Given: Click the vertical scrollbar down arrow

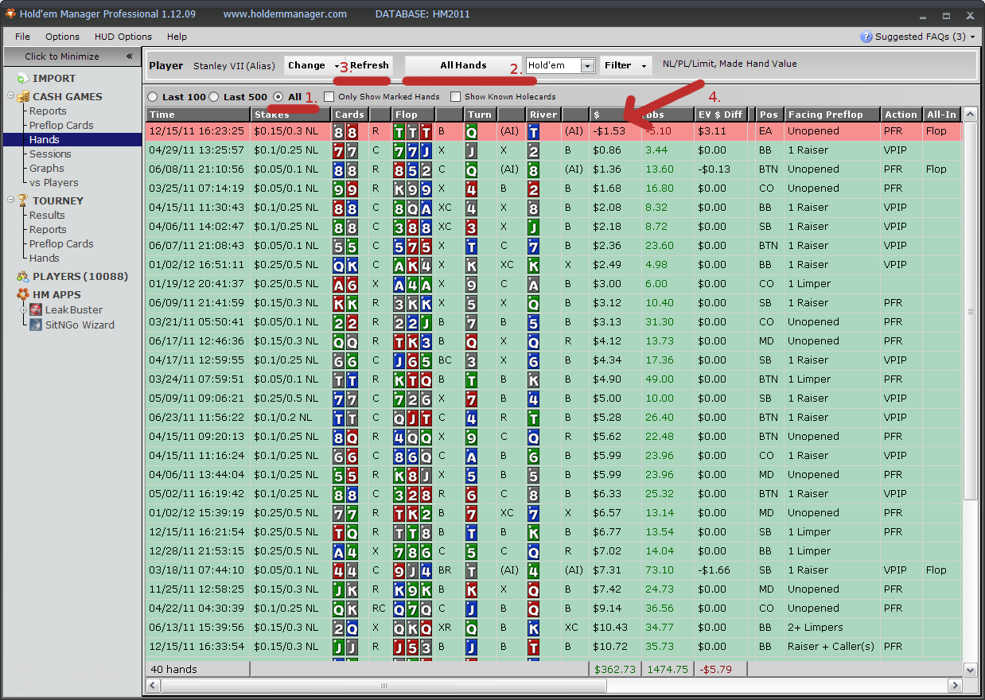Looking at the screenshot, I should tap(970, 670).
